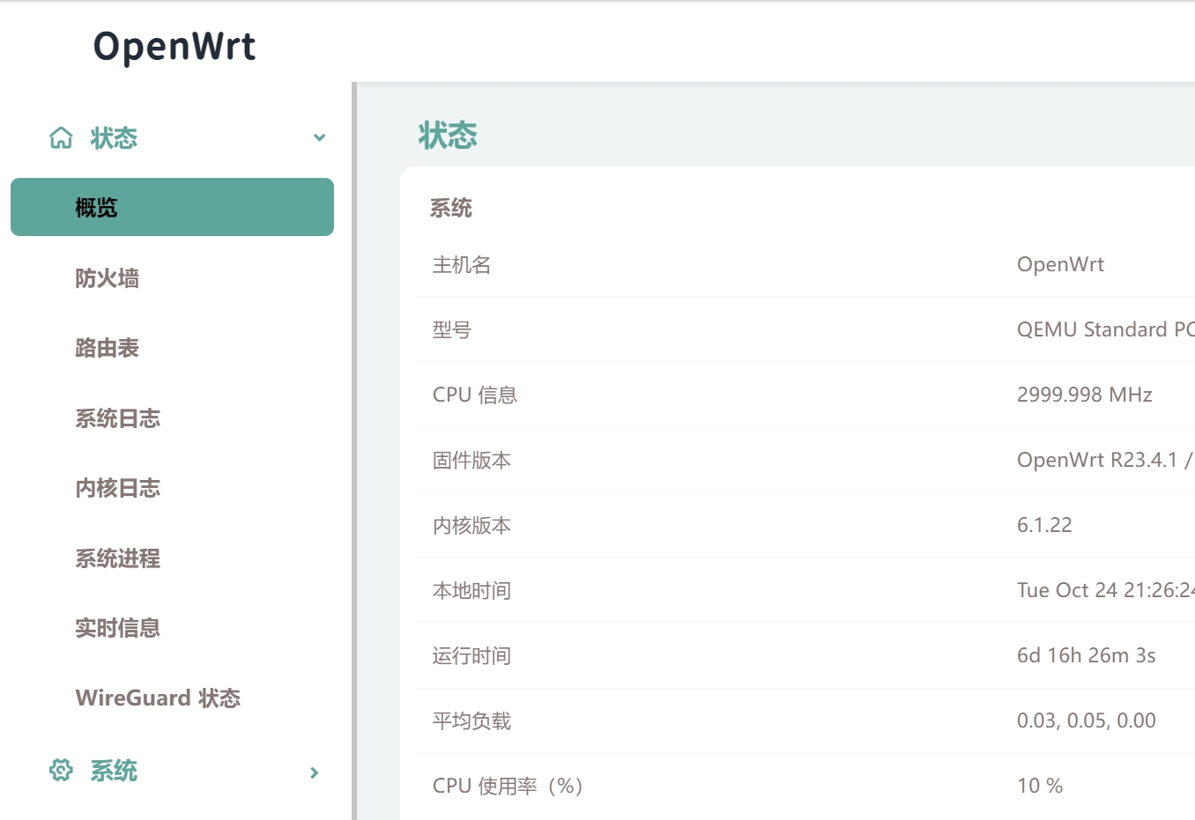Click the hostname value OpenWrt
The image size is (1195, 820).
point(1060,264)
